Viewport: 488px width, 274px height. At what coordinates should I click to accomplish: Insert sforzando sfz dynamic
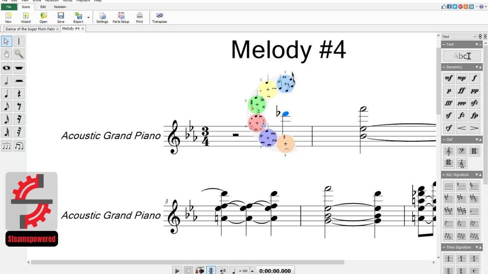coord(475,103)
